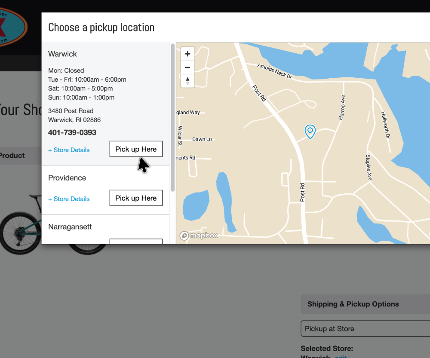Click the Shipping & Pickup Options header

[353, 304]
